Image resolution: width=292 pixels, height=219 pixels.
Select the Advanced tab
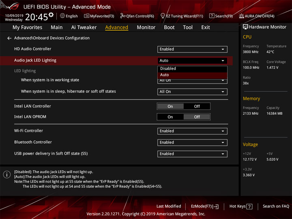[116, 28]
